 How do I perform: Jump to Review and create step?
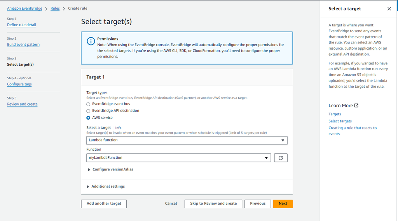coord(22,104)
